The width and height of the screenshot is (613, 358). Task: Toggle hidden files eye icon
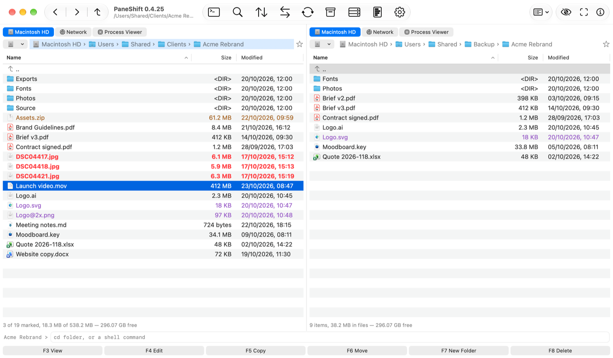tap(566, 12)
